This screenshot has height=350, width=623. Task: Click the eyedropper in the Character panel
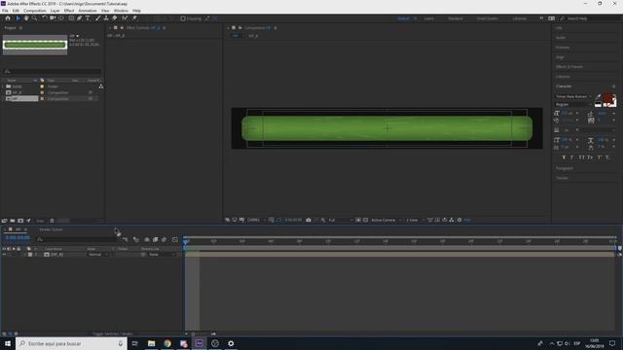point(598,96)
